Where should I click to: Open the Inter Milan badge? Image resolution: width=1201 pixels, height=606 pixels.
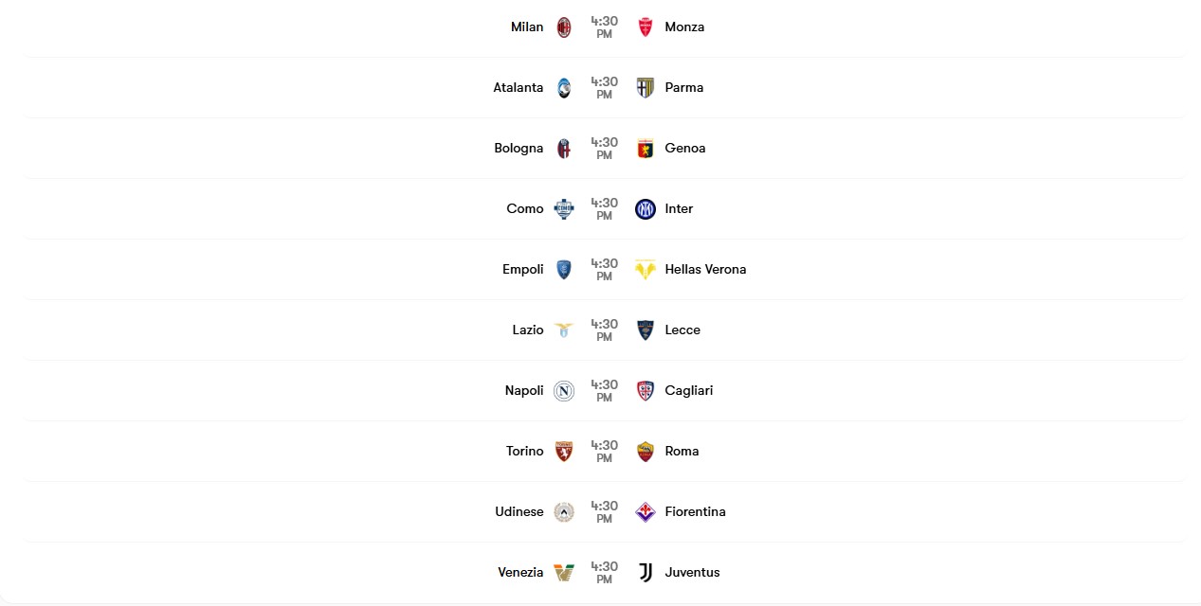coord(645,208)
